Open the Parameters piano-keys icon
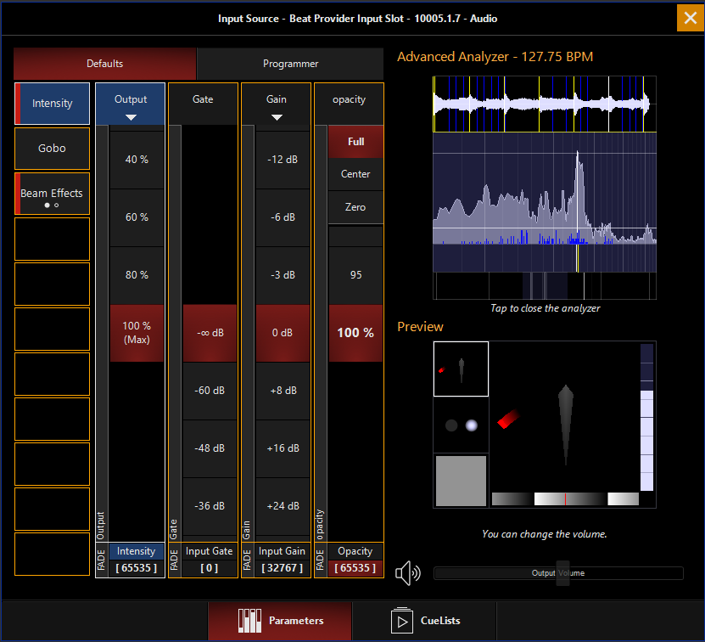This screenshot has height=642, width=705. coord(249,621)
